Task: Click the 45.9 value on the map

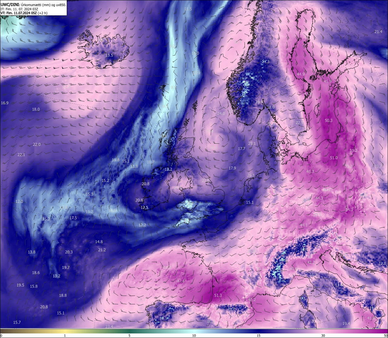Action: point(328,82)
